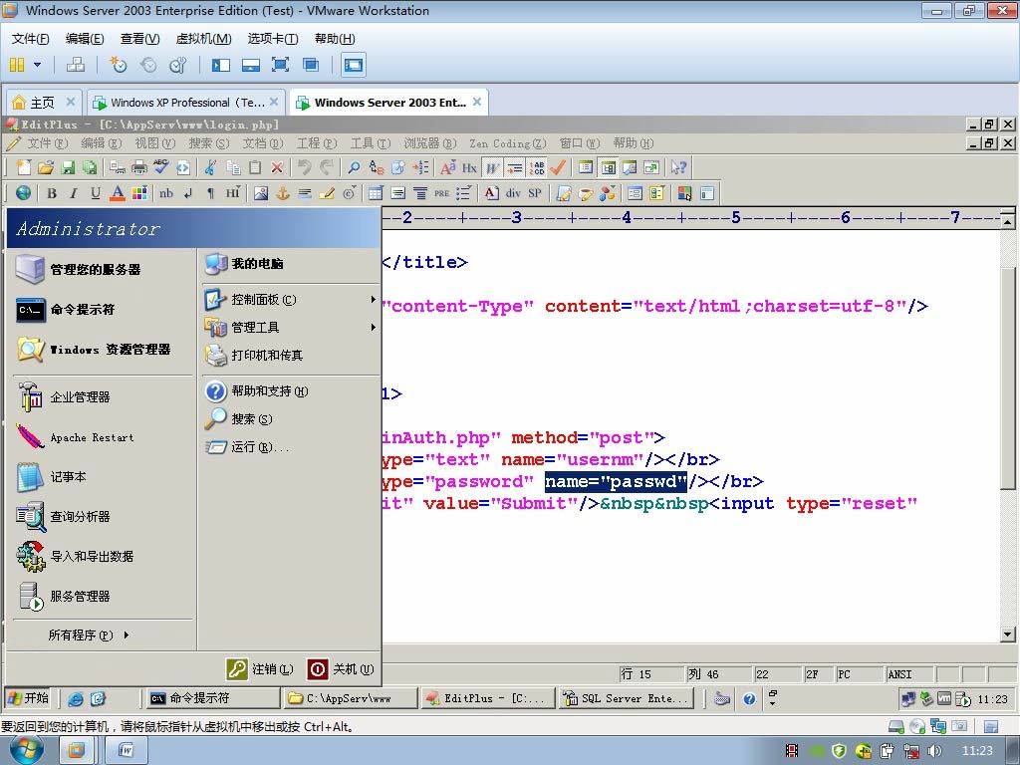This screenshot has height=765, width=1020.
Task: Click the Open folder icon in EditPlus toolbar
Action: pos(46,167)
